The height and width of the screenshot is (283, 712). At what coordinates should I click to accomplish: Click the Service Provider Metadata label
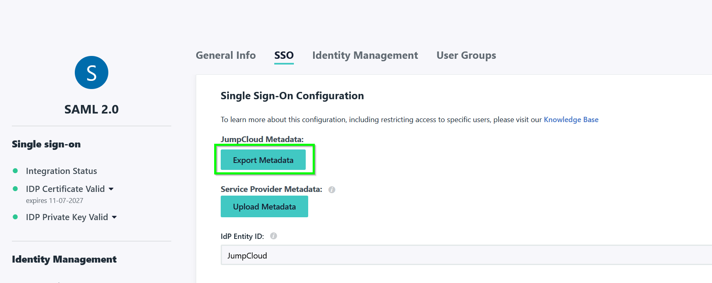271,189
